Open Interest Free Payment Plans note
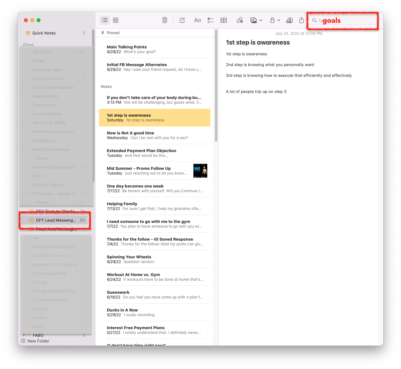This screenshot has height=369, width=401. [155, 330]
